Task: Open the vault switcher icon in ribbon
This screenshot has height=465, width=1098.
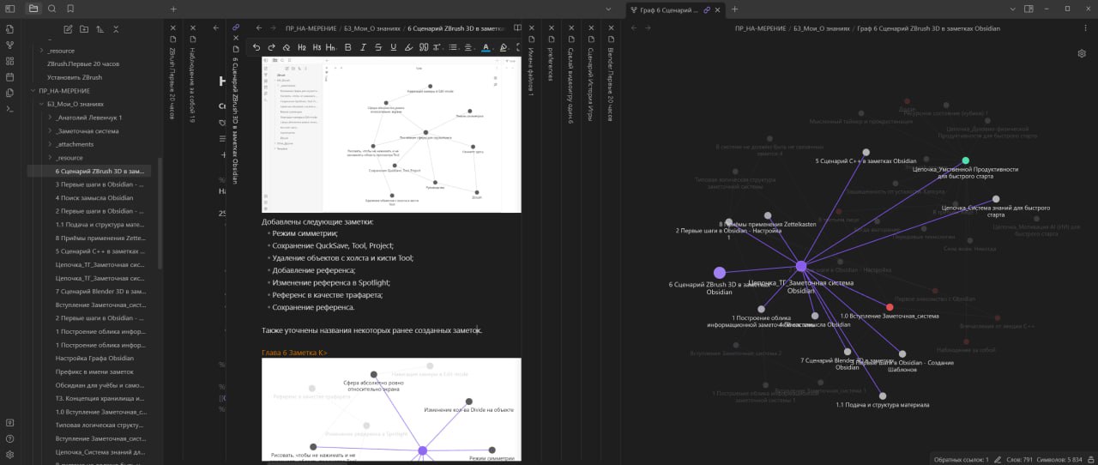Action: pyautogui.click(x=9, y=423)
